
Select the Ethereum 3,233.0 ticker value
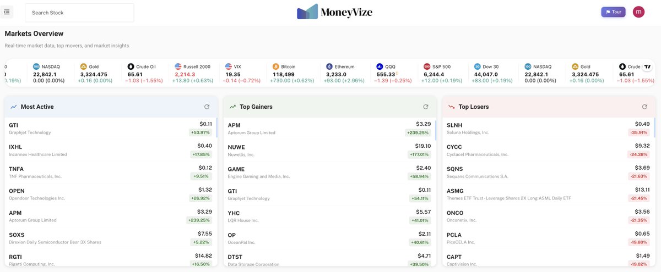click(337, 74)
